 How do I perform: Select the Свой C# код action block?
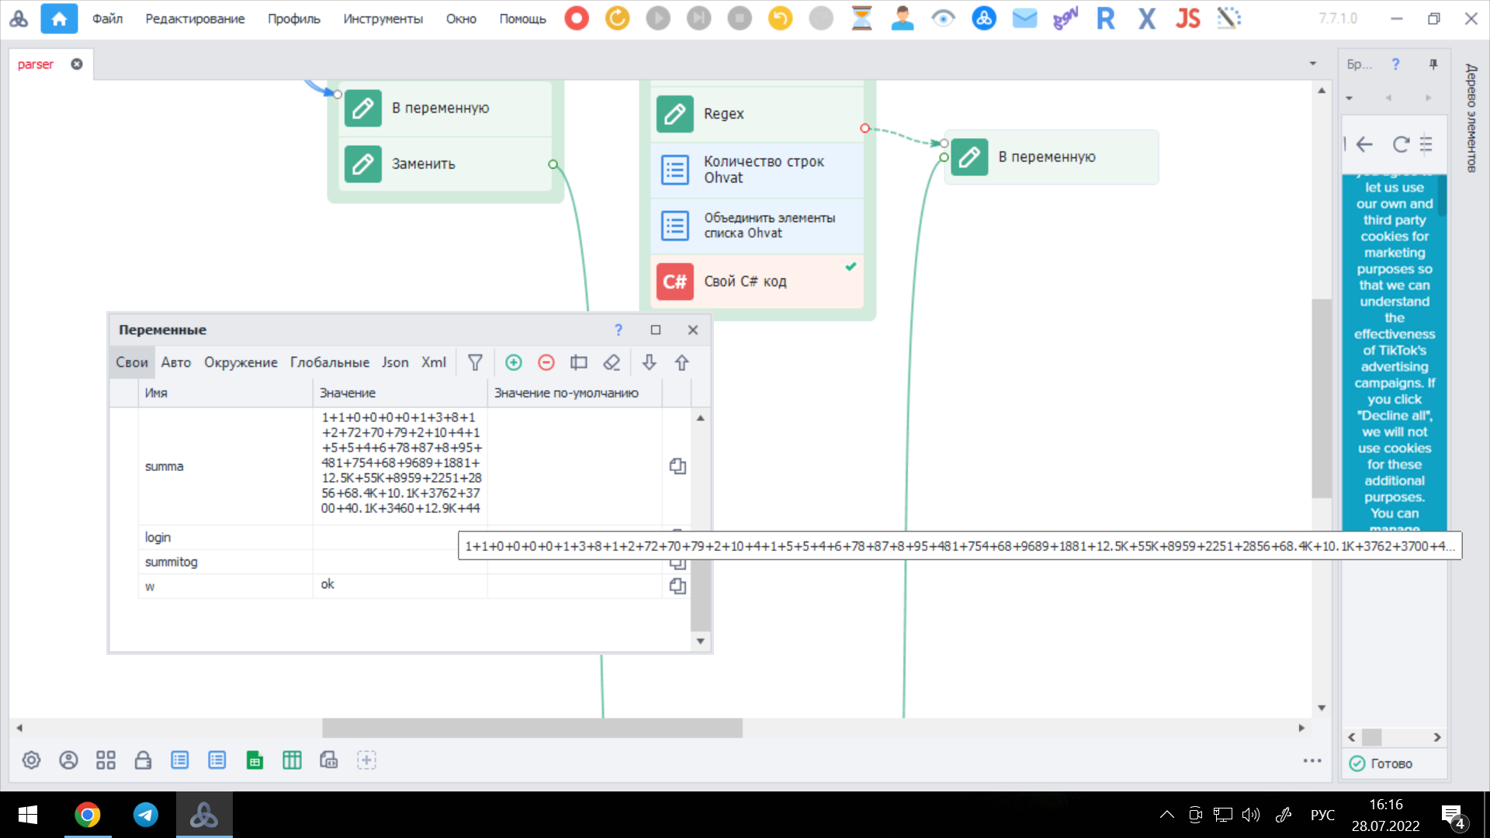coord(757,282)
